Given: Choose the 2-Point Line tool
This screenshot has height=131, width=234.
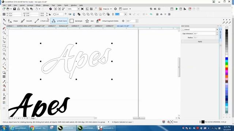Looking at the screenshot, I should pos(42,21).
